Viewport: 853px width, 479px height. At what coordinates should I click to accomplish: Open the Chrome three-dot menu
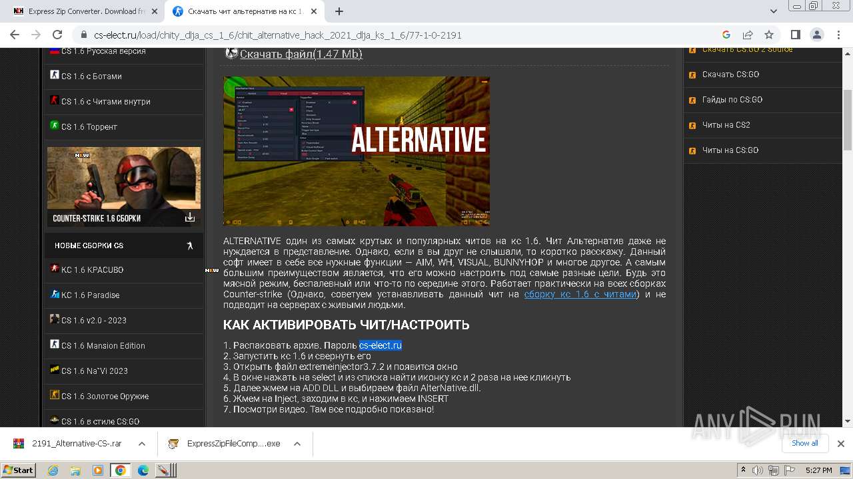coord(838,35)
